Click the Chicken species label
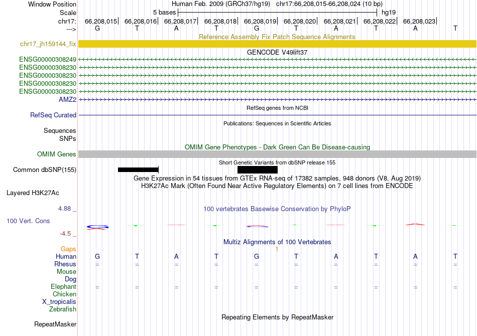The height and width of the screenshot is (336, 477). tap(64, 294)
